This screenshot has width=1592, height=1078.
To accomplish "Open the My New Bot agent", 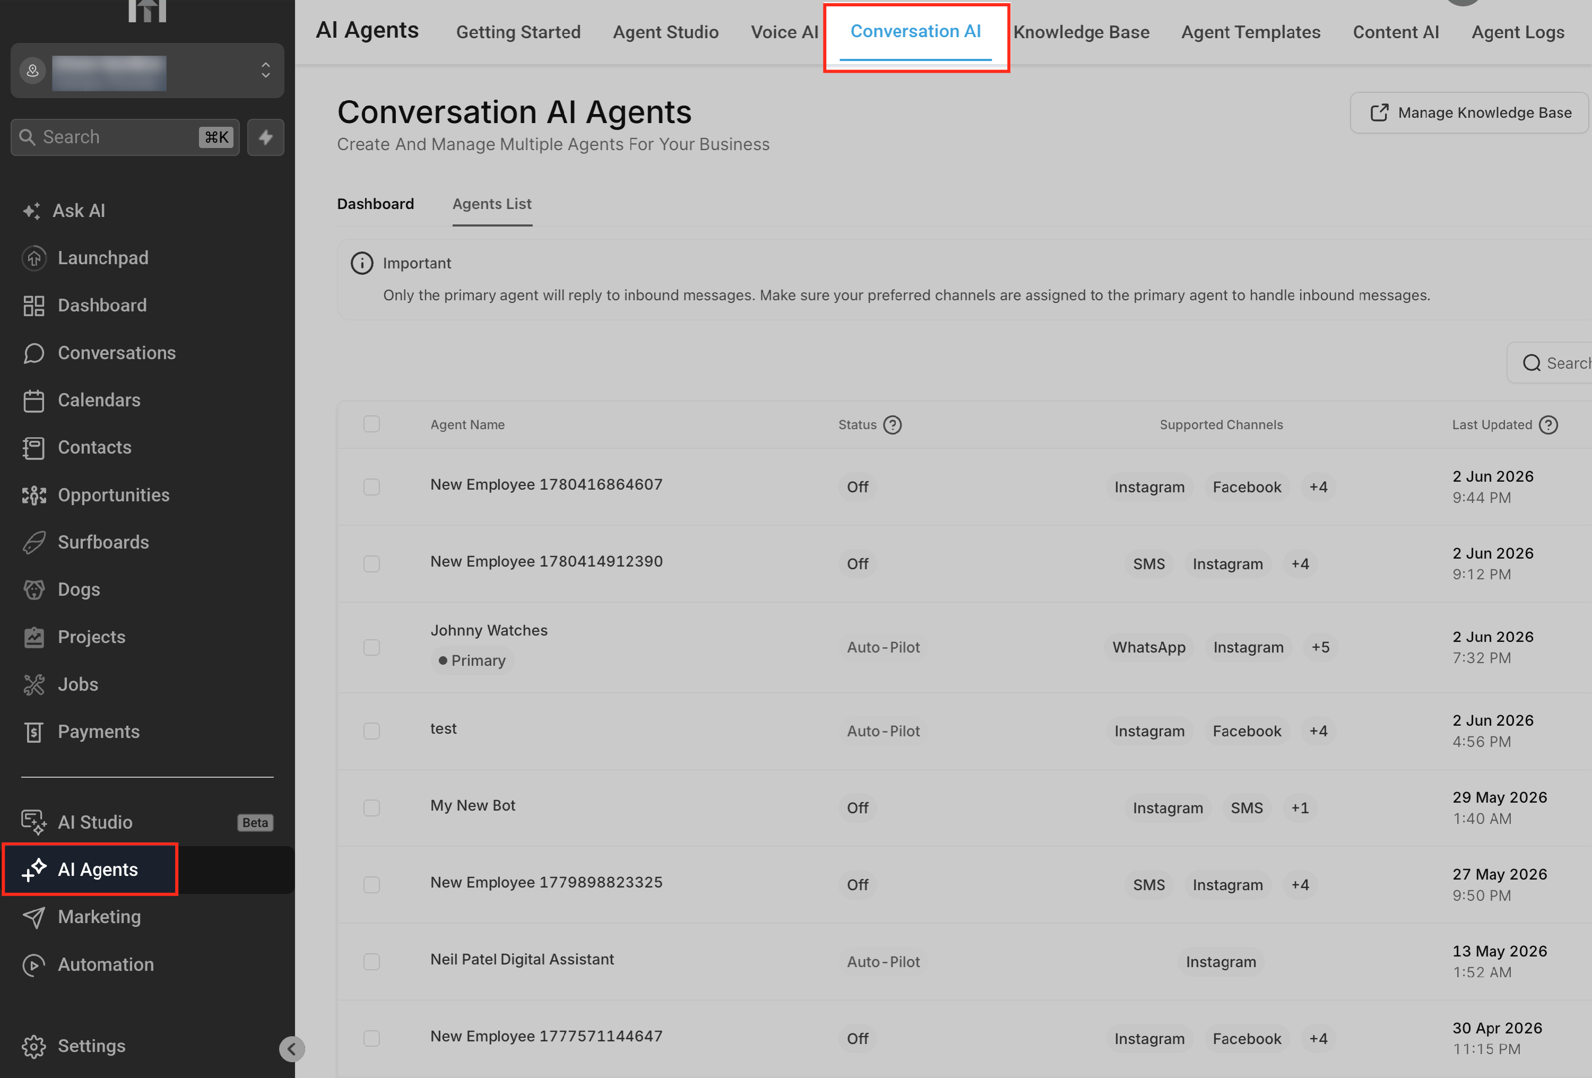I will point(473,805).
